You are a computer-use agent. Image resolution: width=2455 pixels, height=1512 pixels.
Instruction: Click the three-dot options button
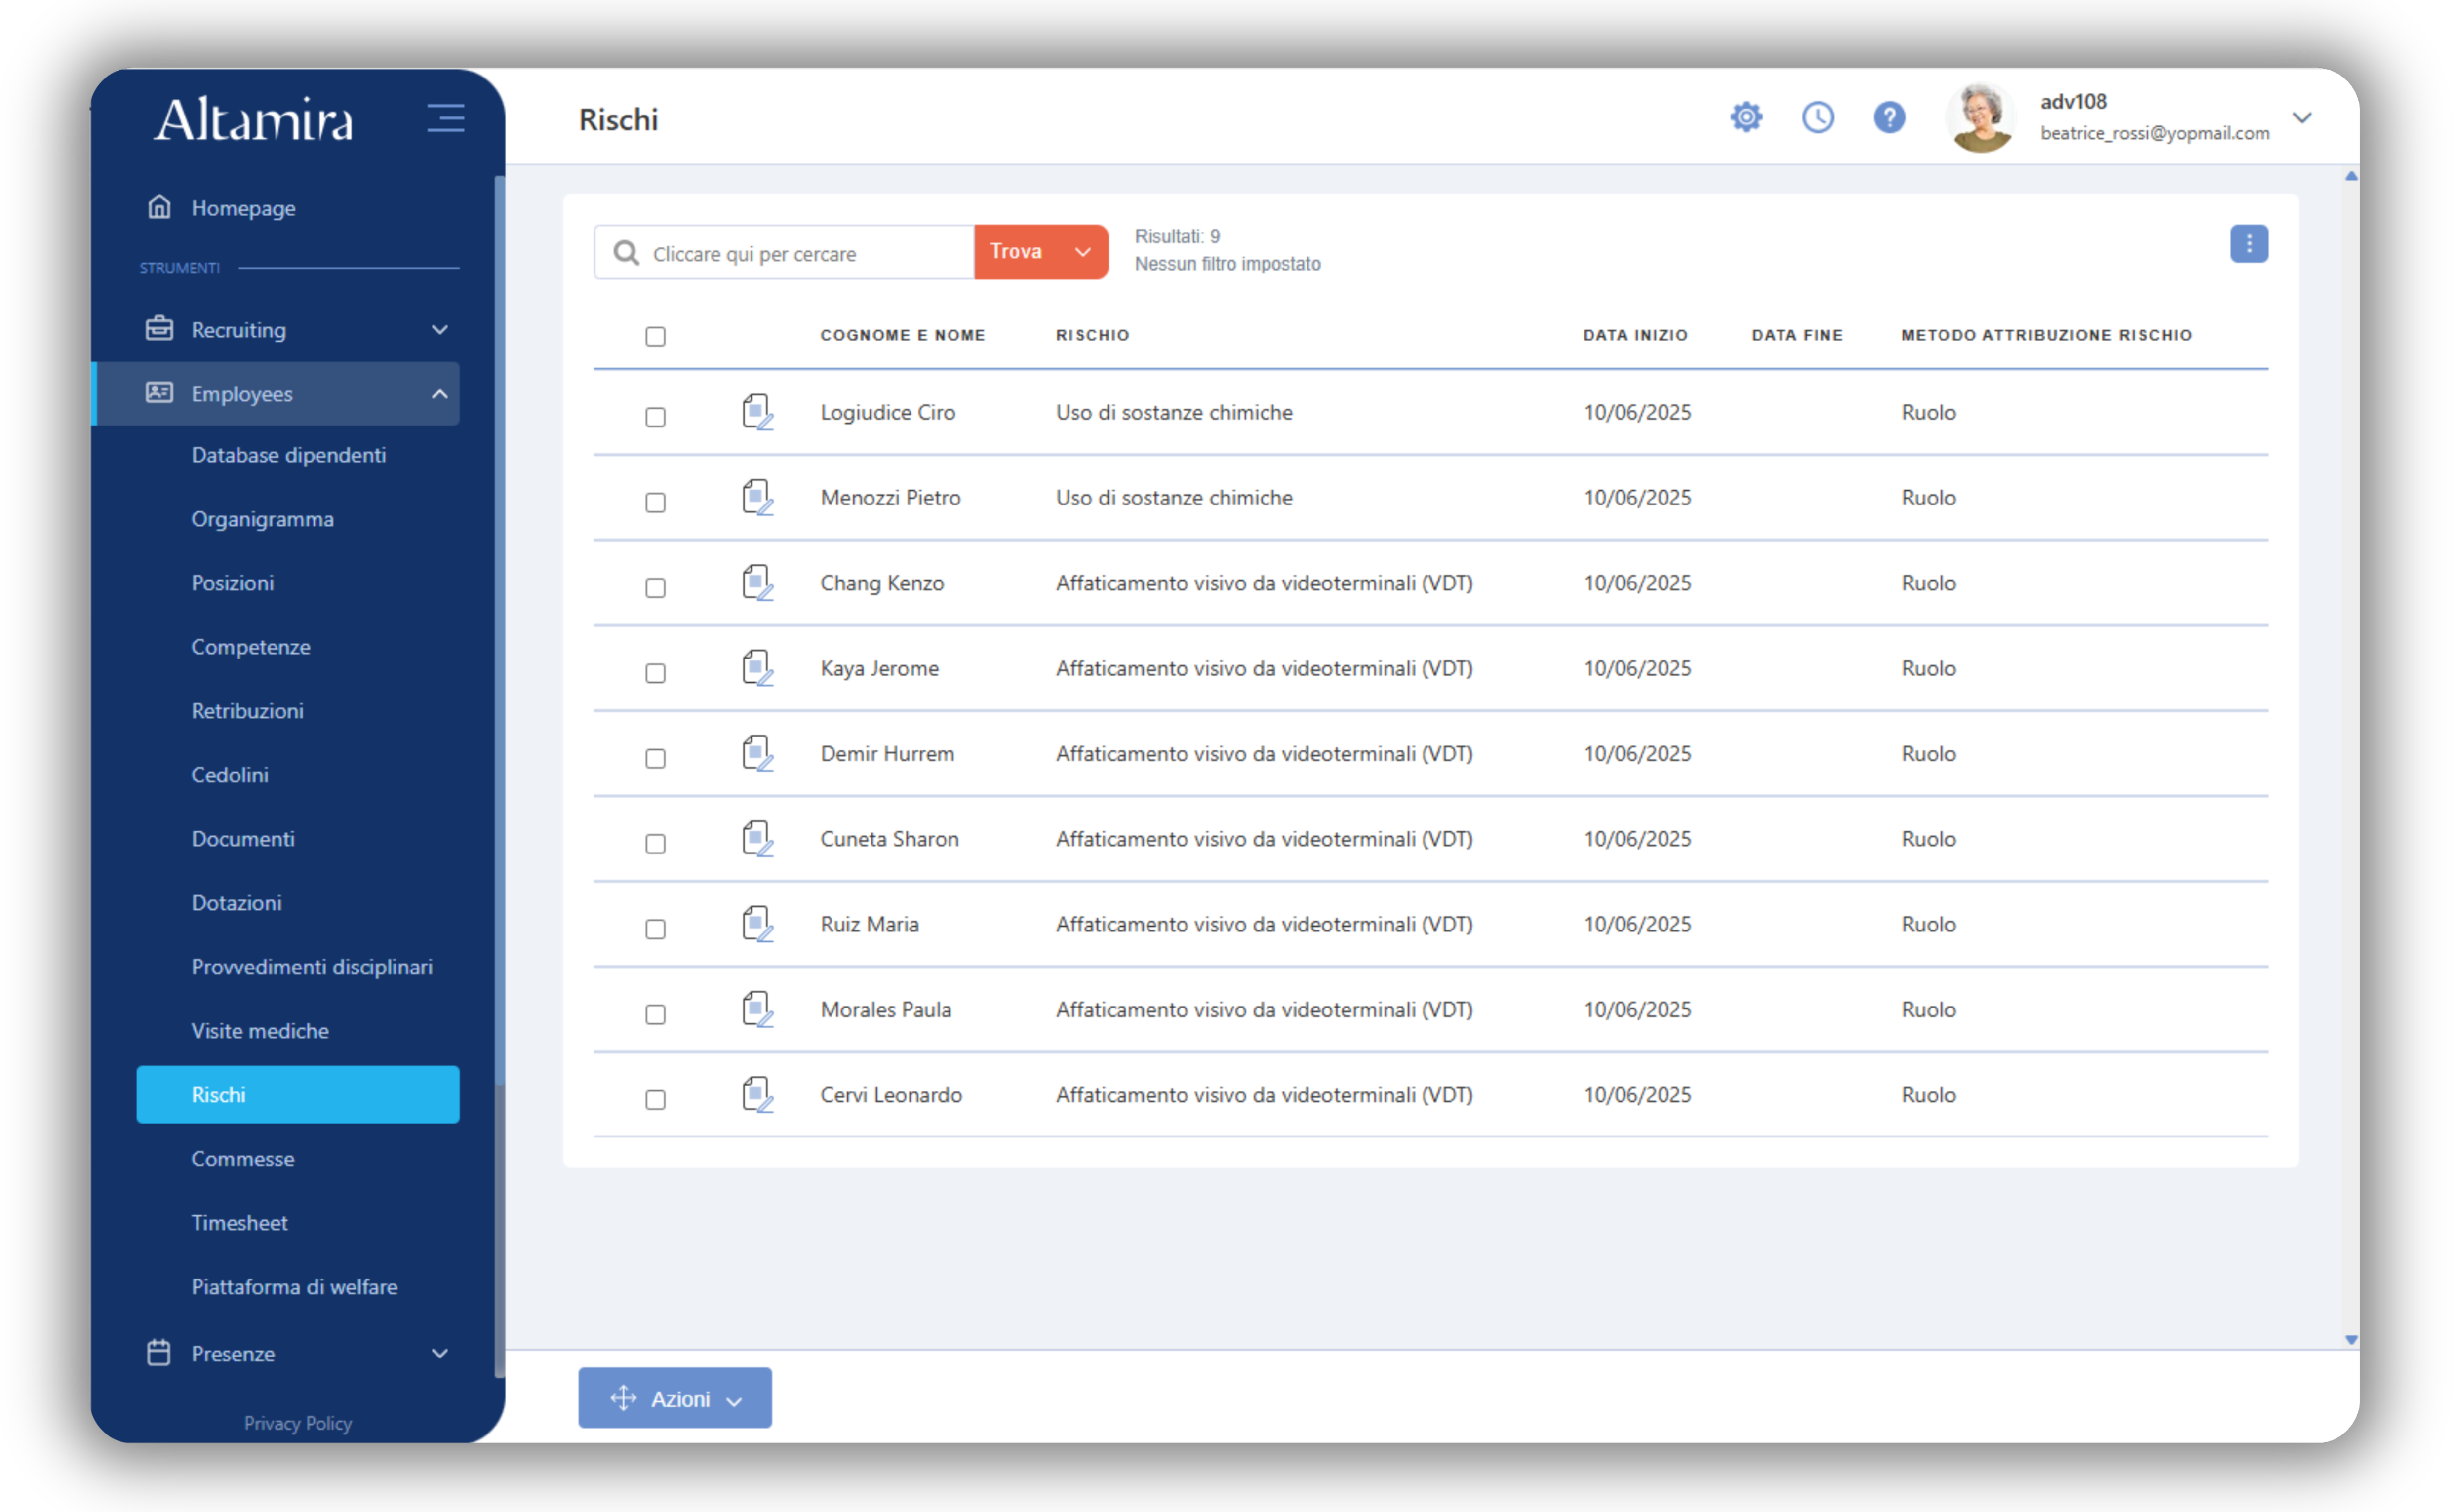(x=2248, y=244)
